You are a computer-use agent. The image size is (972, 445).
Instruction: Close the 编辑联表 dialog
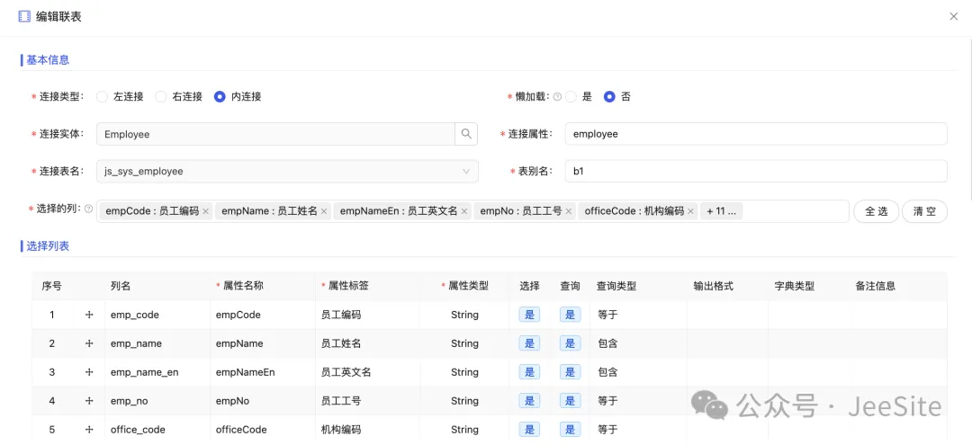[954, 16]
